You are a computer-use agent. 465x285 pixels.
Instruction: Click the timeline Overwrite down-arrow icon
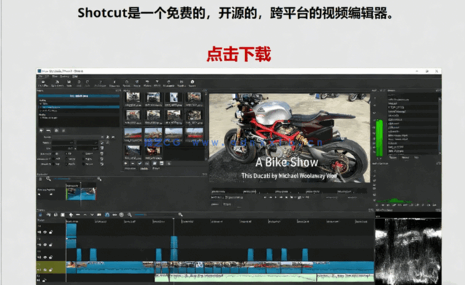[x=92, y=214]
